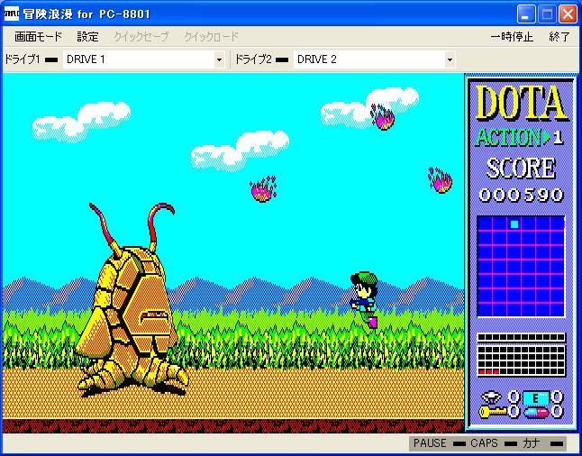The height and width of the screenshot is (456, 582).
Task: Expand the DRIVE 2 dropdown arrow
Action: point(450,59)
